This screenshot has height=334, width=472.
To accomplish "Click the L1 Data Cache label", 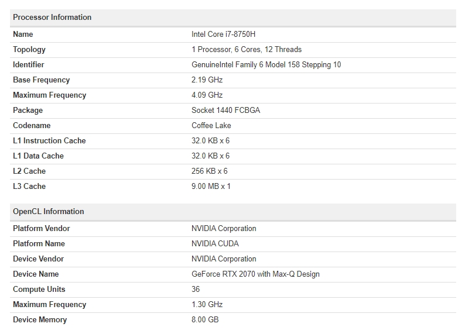I will click(x=38, y=156).
